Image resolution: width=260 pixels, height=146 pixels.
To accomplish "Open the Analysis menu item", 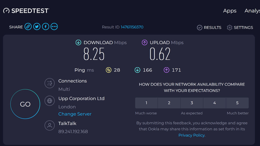I will coord(252,11).
